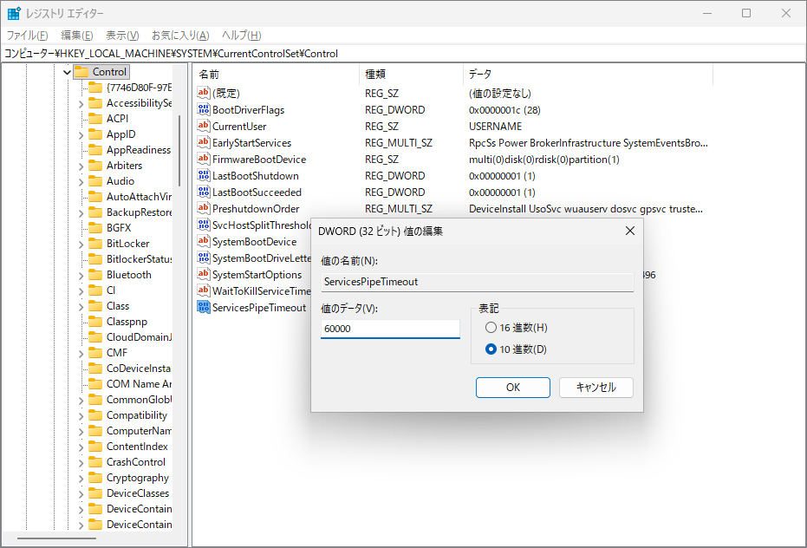Sort by the データ column header
This screenshot has width=807, height=548.
[x=589, y=75]
